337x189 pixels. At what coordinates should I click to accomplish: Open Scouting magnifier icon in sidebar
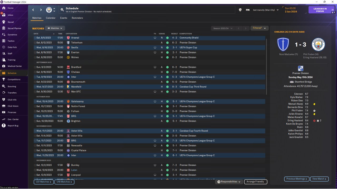[x=4, y=86]
